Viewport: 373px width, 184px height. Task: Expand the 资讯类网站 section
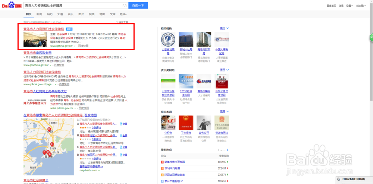click(224, 70)
